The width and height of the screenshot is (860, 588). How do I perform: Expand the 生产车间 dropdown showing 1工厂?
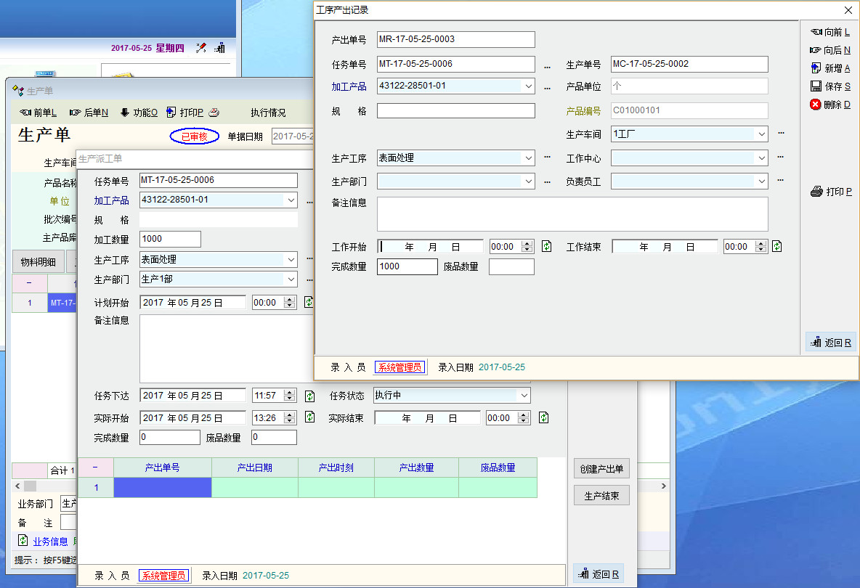tap(761, 134)
